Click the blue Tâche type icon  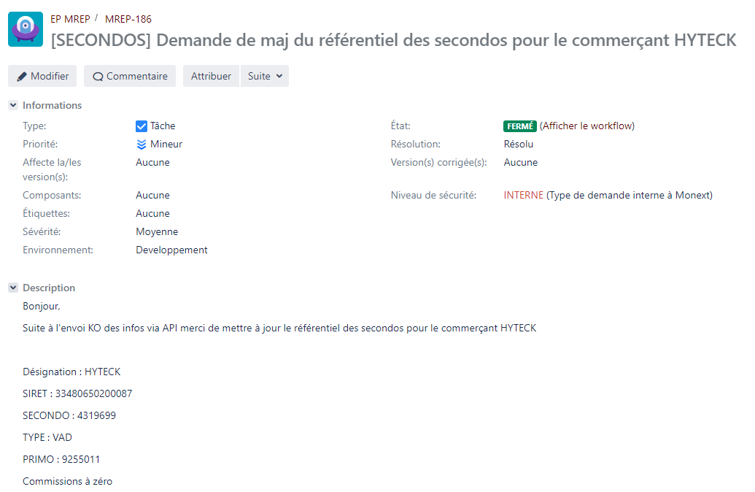(x=142, y=126)
